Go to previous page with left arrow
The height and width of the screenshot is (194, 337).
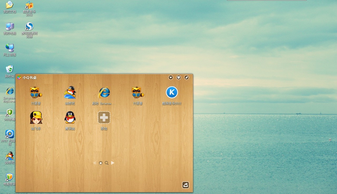[95, 163]
